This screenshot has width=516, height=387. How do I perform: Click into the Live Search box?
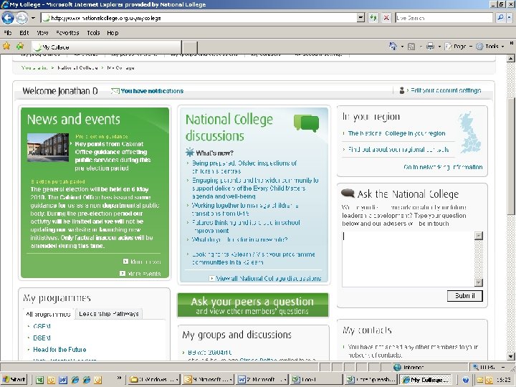tap(444, 18)
